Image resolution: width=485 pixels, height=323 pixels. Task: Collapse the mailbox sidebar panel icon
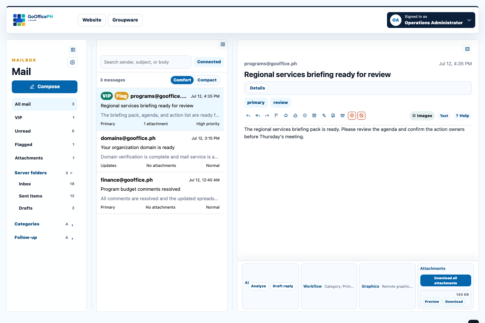pos(73,50)
